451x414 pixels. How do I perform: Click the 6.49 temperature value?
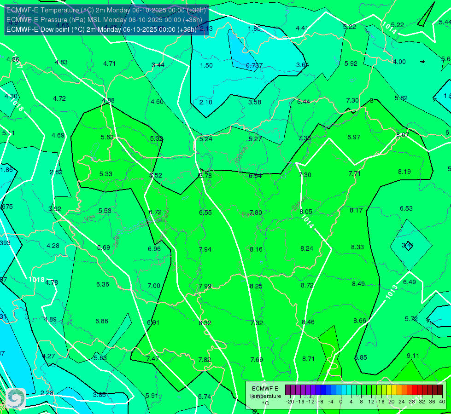point(409,282)
